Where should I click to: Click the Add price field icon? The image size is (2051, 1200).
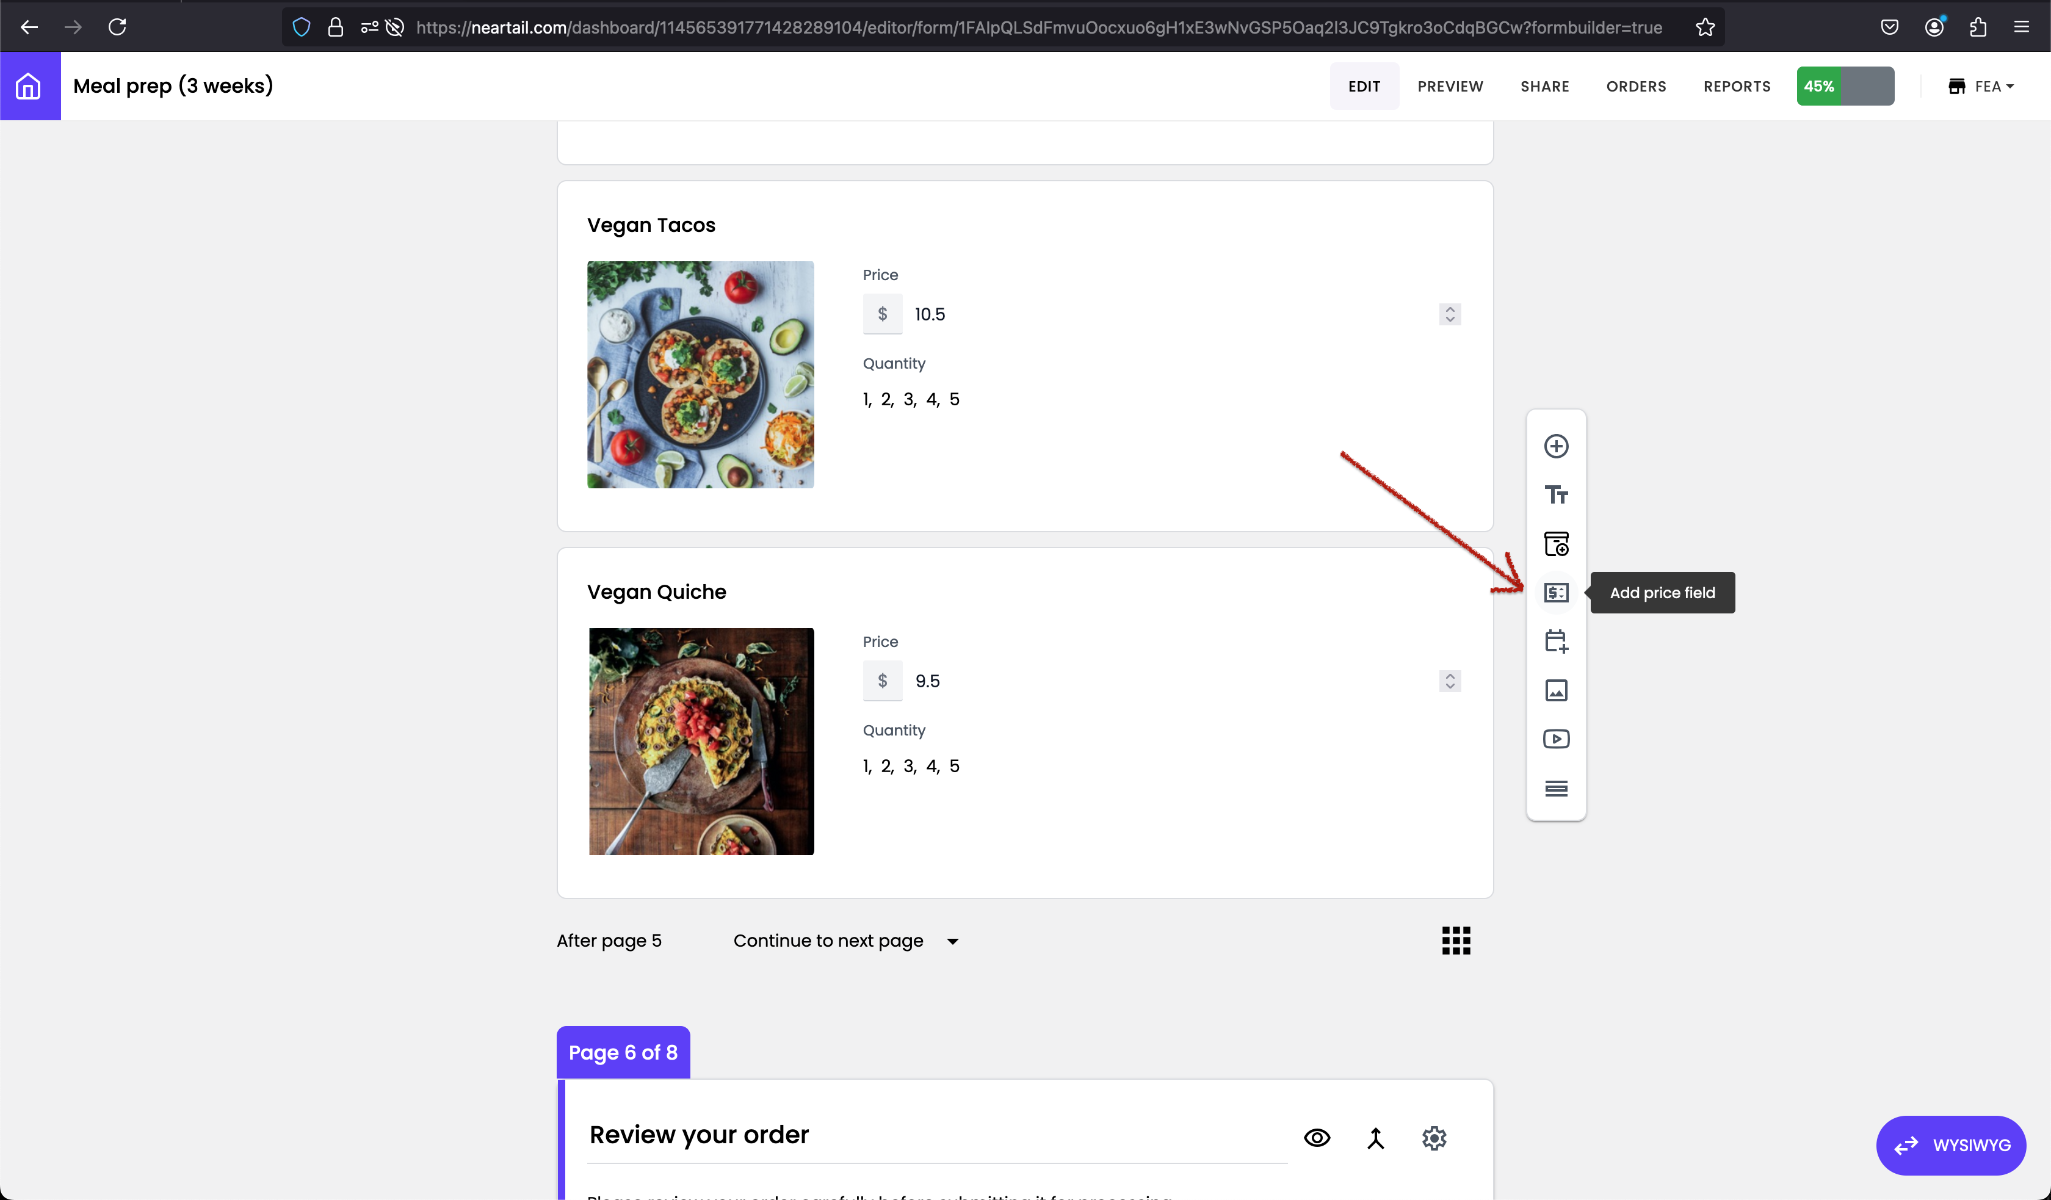1555,593
